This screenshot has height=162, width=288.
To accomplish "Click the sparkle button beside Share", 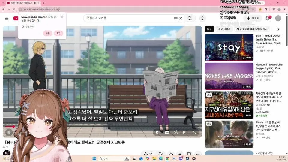I will point(180,154).
